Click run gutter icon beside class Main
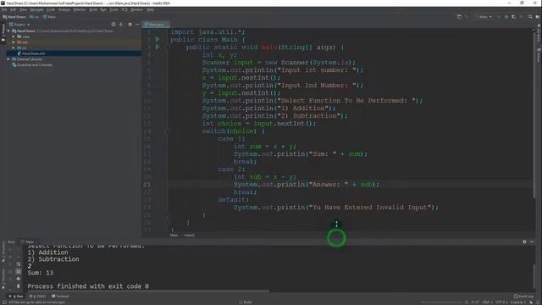Screen dimensions: 542x305 (x=158, y=40)
